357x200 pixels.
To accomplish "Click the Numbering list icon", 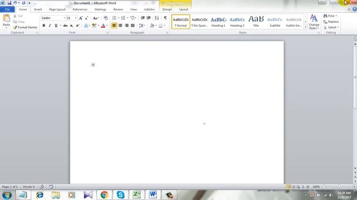I will (x=123, y=18).
